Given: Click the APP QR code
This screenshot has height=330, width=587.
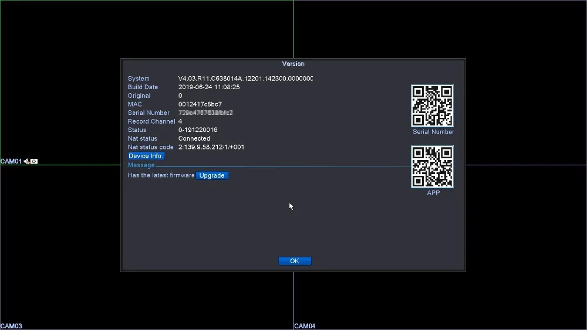Looking at the screenshot, I should click(x=432, y=167).
